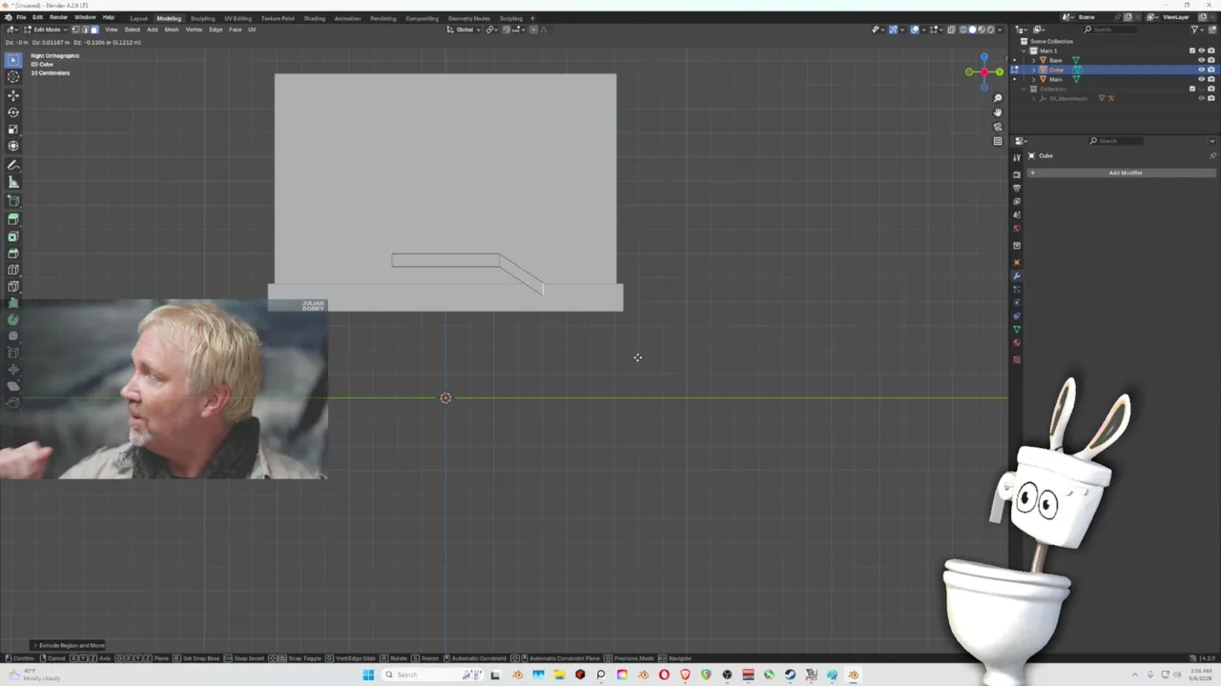
Task: Open the Material properties tab icon
Action: (1017, 342)
